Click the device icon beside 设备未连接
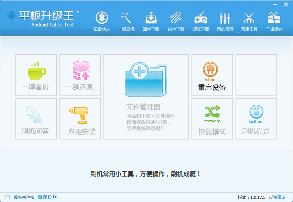 tap(8, 197)
